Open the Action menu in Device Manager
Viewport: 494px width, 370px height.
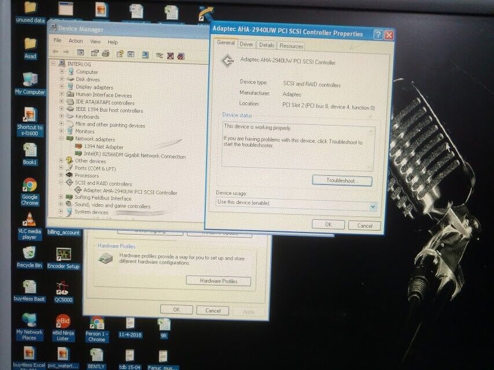(x=76, y=41)
